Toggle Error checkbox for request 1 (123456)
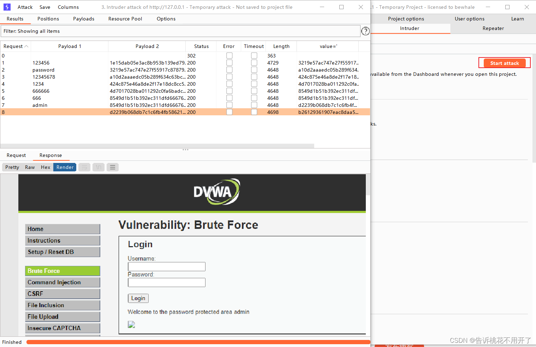The image size is (536, 347). click(x=230, y=63)
